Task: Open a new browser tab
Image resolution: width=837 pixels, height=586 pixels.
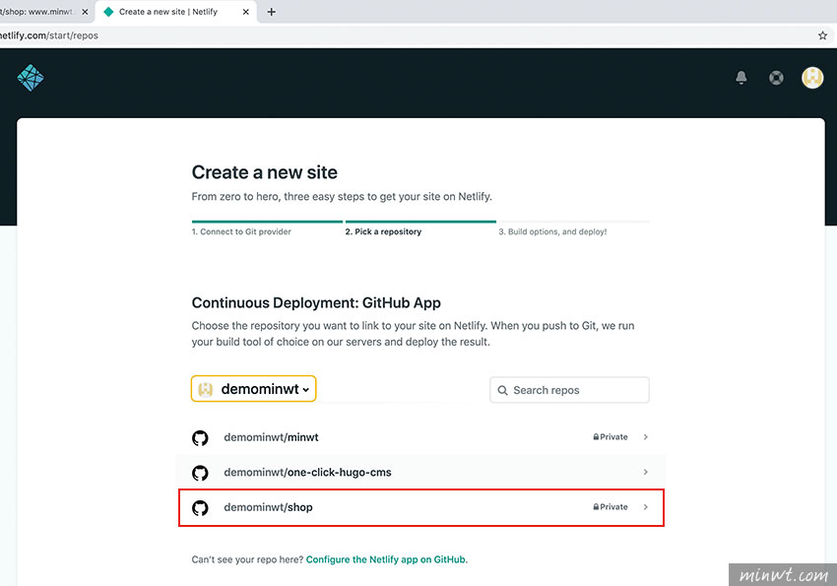Action: coord(271,12)
